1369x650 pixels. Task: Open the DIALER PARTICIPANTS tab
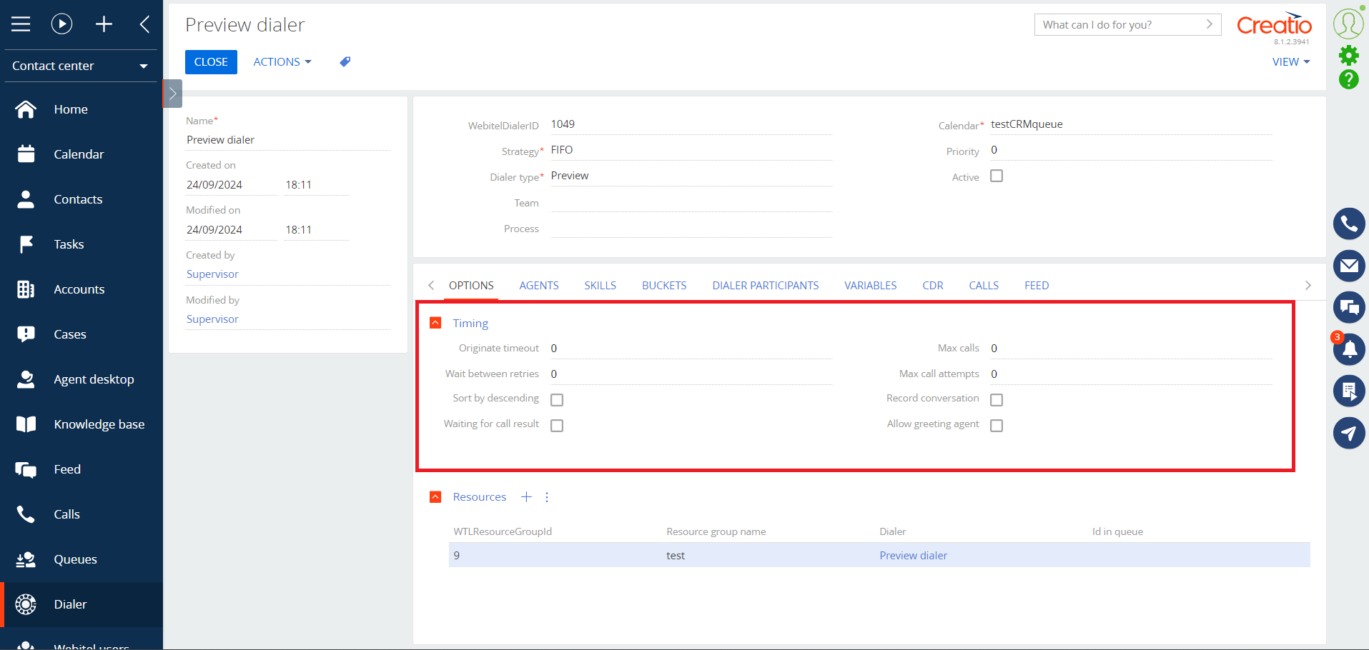point(766,286)
